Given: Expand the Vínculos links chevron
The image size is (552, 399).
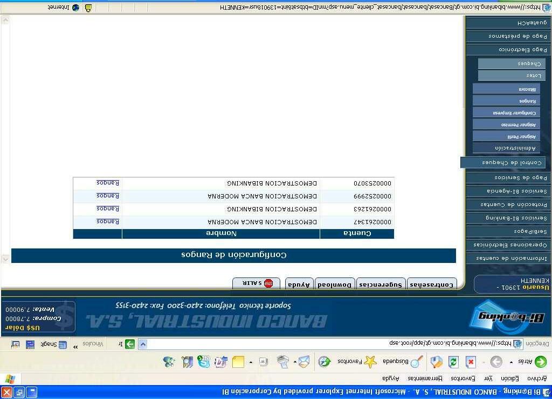Looking at the screenshot, I should (75, 346).
